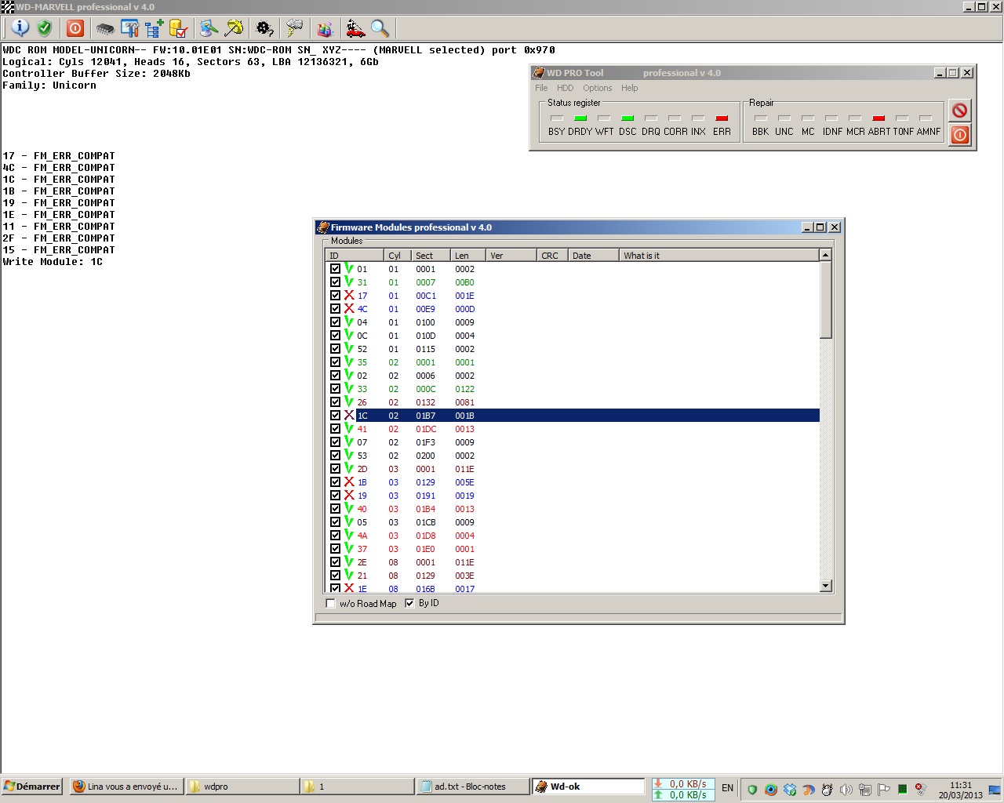Image resolution: width=1004 pixels, height=803 pixels.
Task: Select module 53 row ID
Action: click(x=362, y=456)
